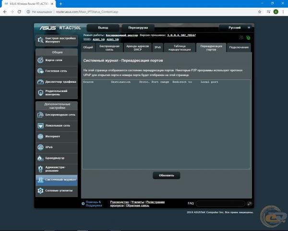Open the Таблица маршрутизации tab
288x231 pixels.
pos(180,47)
